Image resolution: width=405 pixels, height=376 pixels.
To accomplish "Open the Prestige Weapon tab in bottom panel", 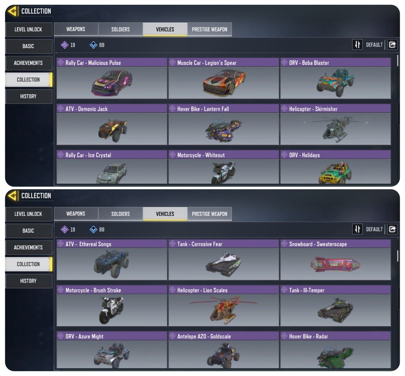I will 210,214.
